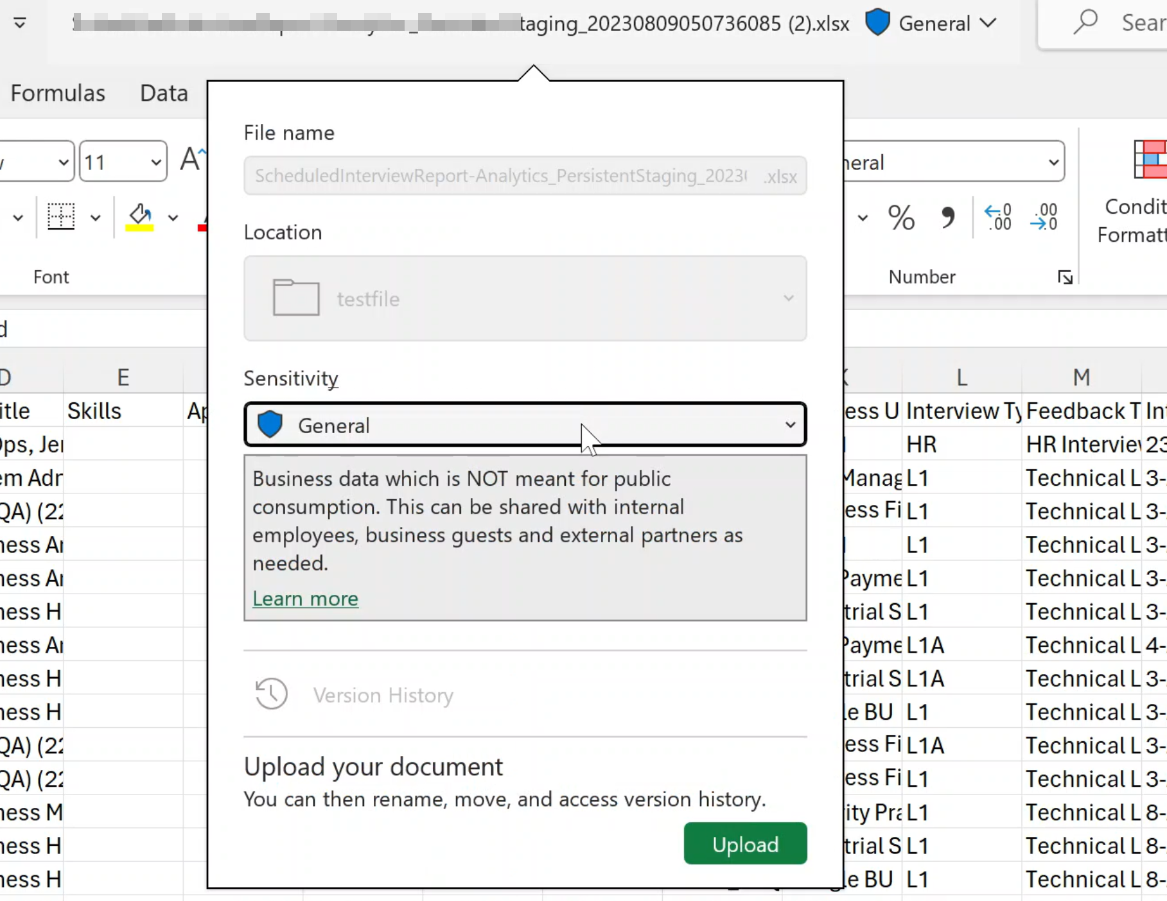Expand the Fill Color palette arrow
The width and height of the screenshot is (1167, 901).
[173, 218]
